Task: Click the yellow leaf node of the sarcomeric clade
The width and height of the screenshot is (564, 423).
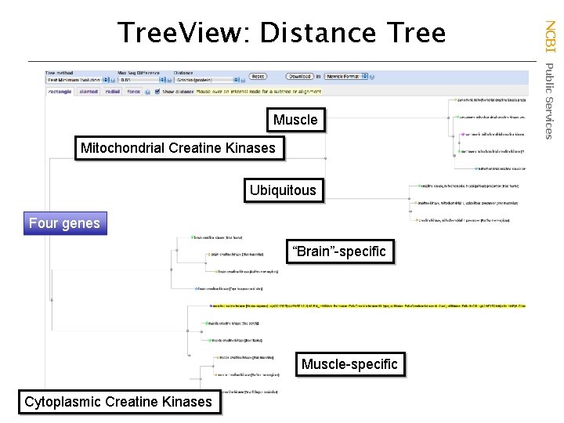Action: (455, 99)
